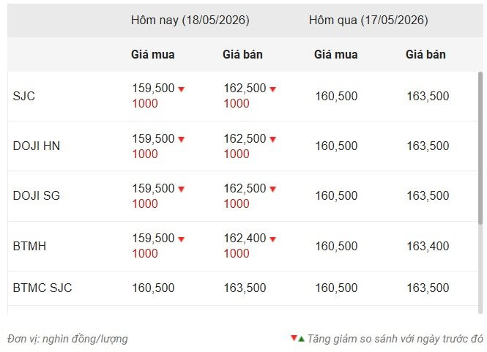The image size is (487, 352).
Task: Click the BTMC SJC row label
Action: coord(42,288)
